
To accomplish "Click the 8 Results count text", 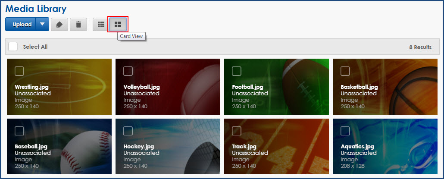I will (420, 47).
